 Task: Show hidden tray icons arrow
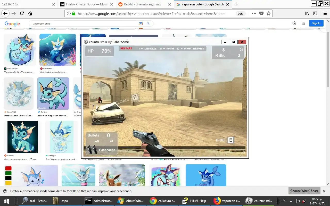(x=291, y=201)
